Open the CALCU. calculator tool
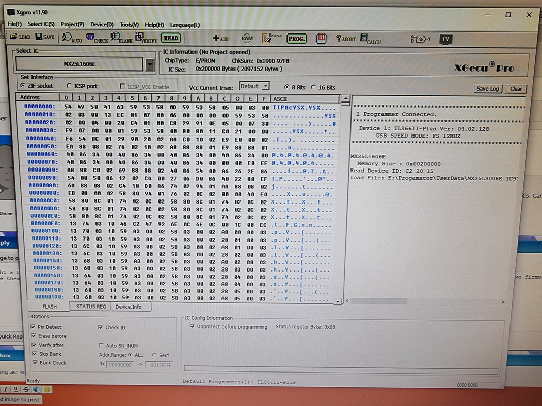 (371, 39)
